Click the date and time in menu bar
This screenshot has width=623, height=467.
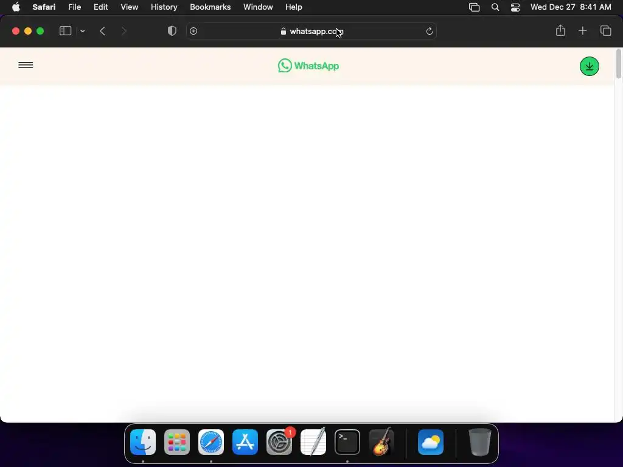pyautogui.click(x=571, y=7)
